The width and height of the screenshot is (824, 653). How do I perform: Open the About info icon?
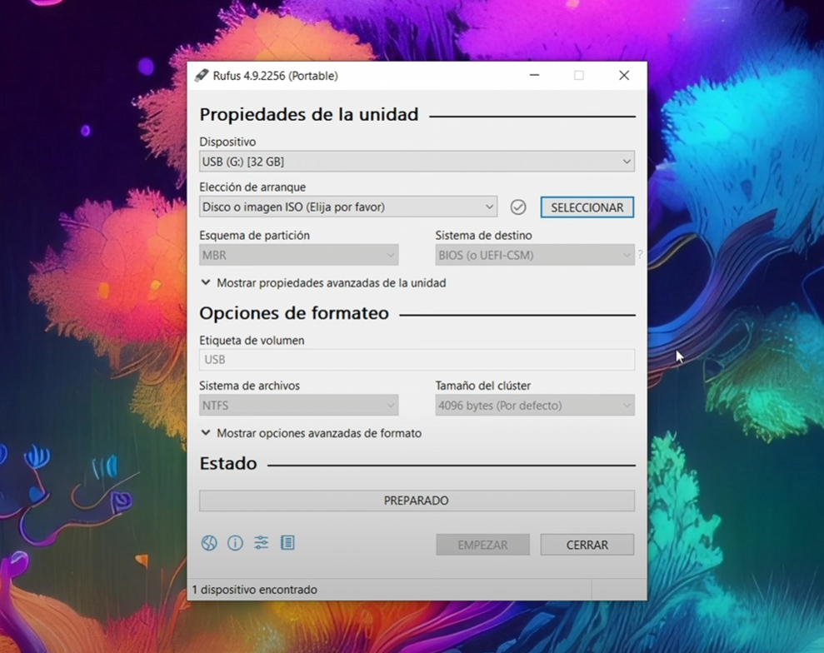(x=235, y=543)
